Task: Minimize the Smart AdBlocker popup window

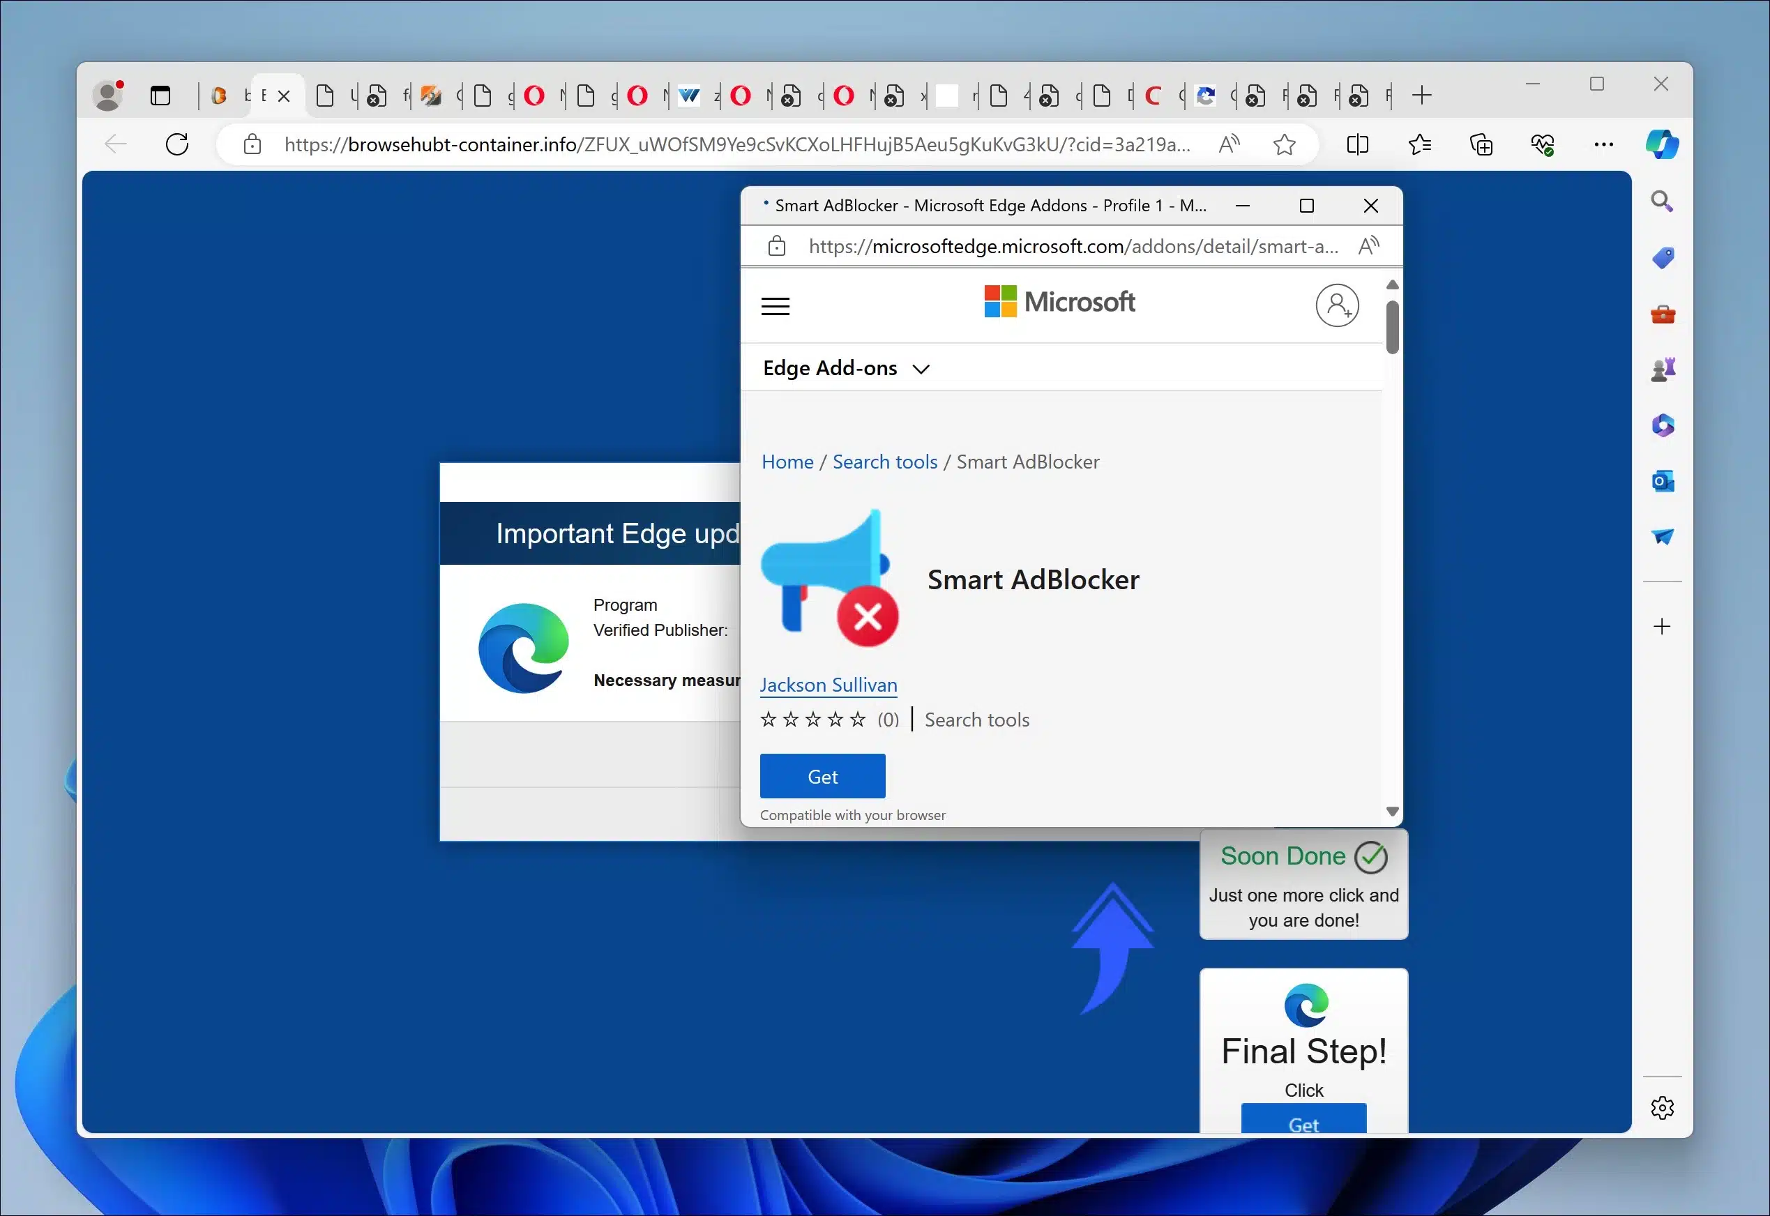Action: pos(1242,206)
